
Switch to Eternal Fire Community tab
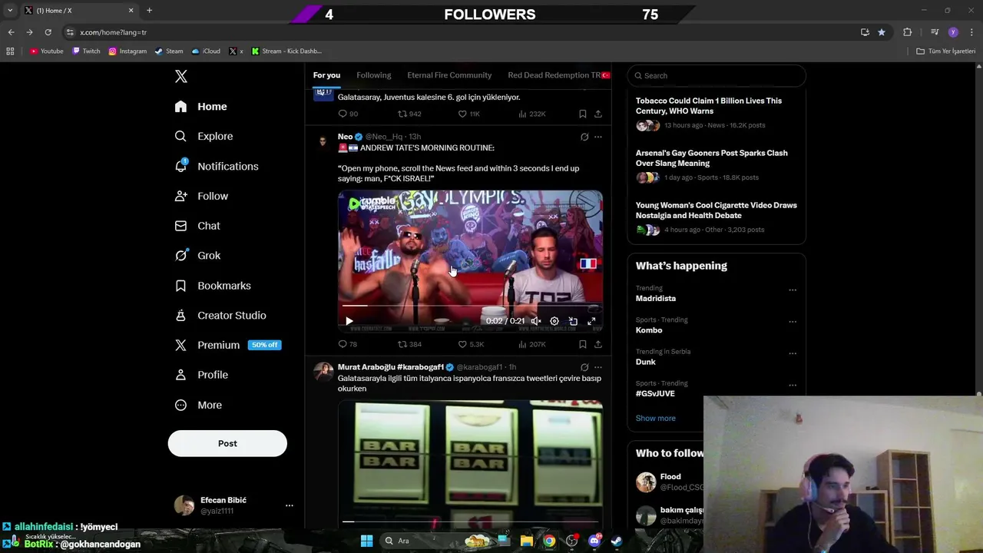pos(449,75)
